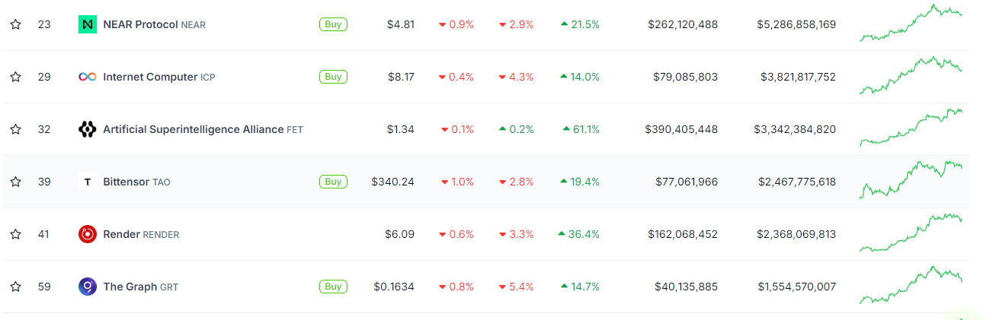Add The Graph to watchlist via star
Image resolution: width=996 pixels, height=320 pixels.
coord(15,287)
